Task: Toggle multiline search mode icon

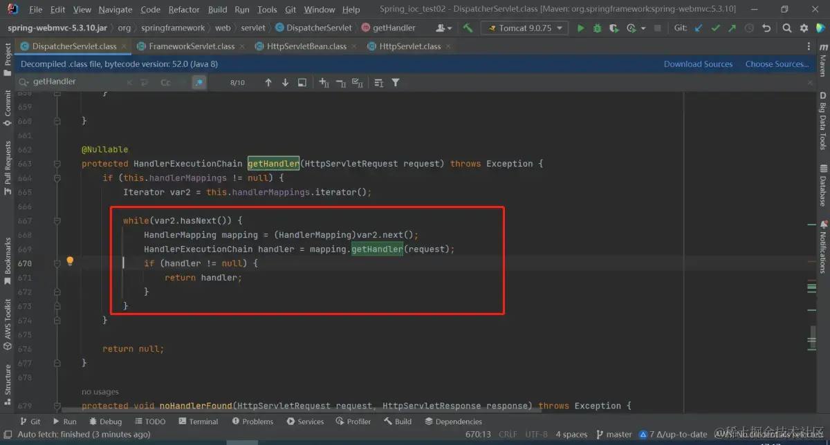Action: (x=145, y=82)
